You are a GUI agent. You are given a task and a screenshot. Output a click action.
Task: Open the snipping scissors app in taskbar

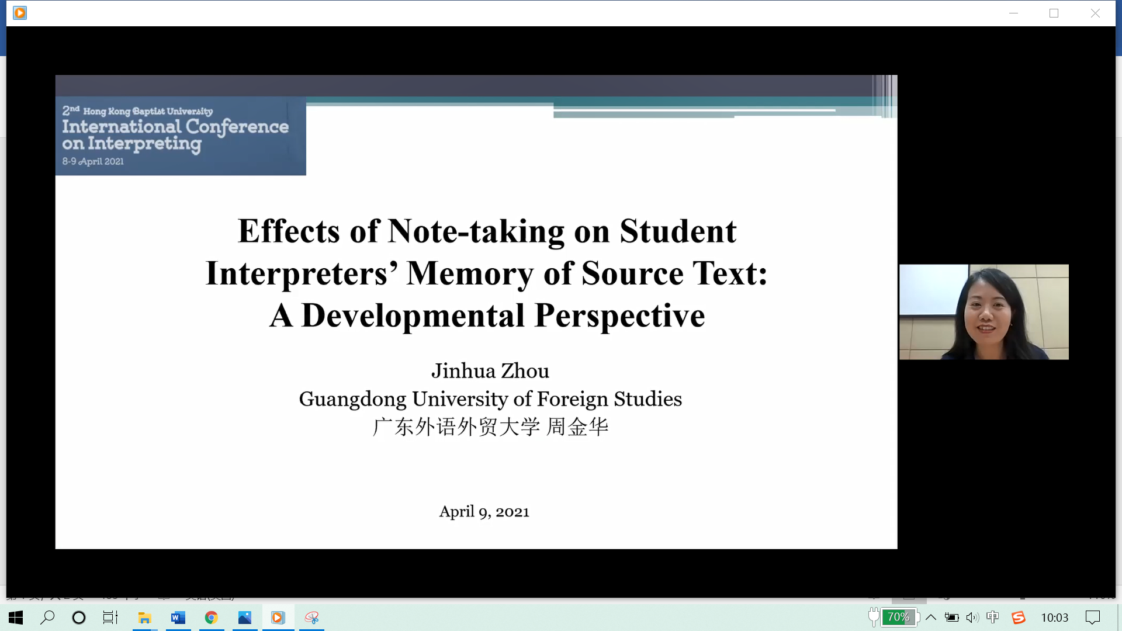pos(311,618)
